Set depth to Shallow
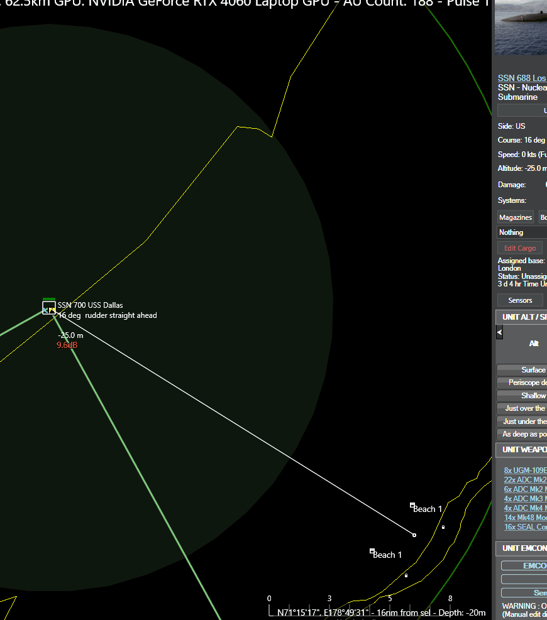 click(522, 395)
